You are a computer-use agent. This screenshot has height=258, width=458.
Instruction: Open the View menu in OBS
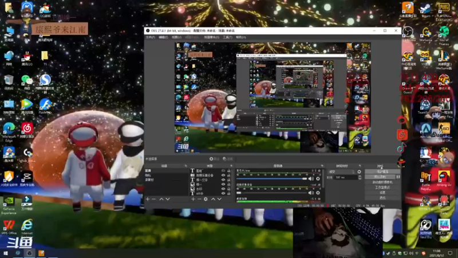[176, 37]
